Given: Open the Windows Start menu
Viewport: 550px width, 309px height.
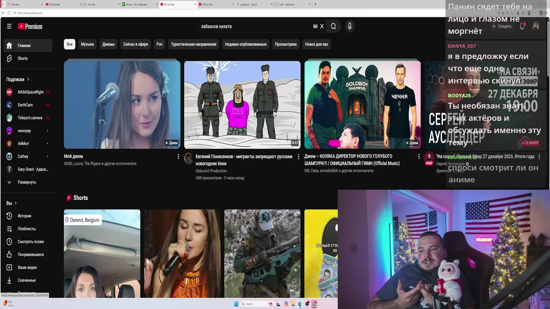Looking at the screenshot, I should click(x=236, y=304).
